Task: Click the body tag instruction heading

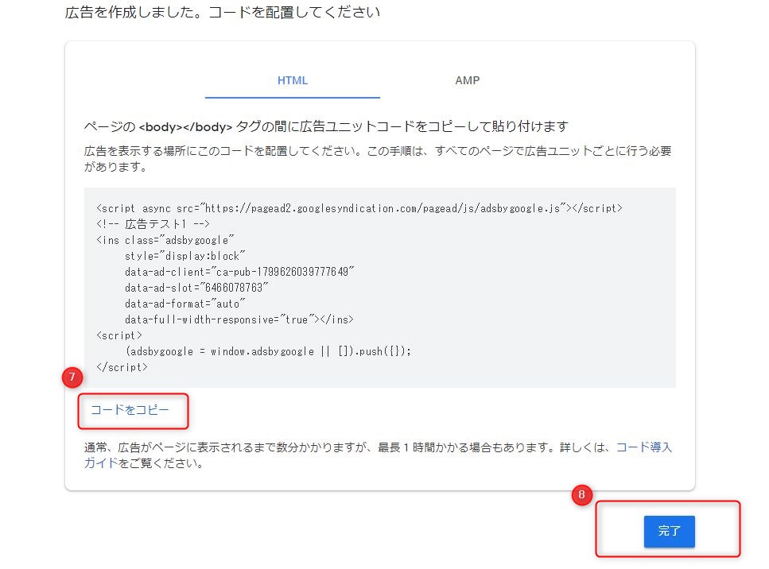Action: point(326,126)
